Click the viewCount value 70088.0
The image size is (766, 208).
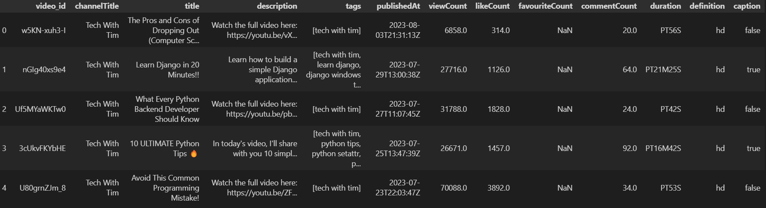coord(454,188)
